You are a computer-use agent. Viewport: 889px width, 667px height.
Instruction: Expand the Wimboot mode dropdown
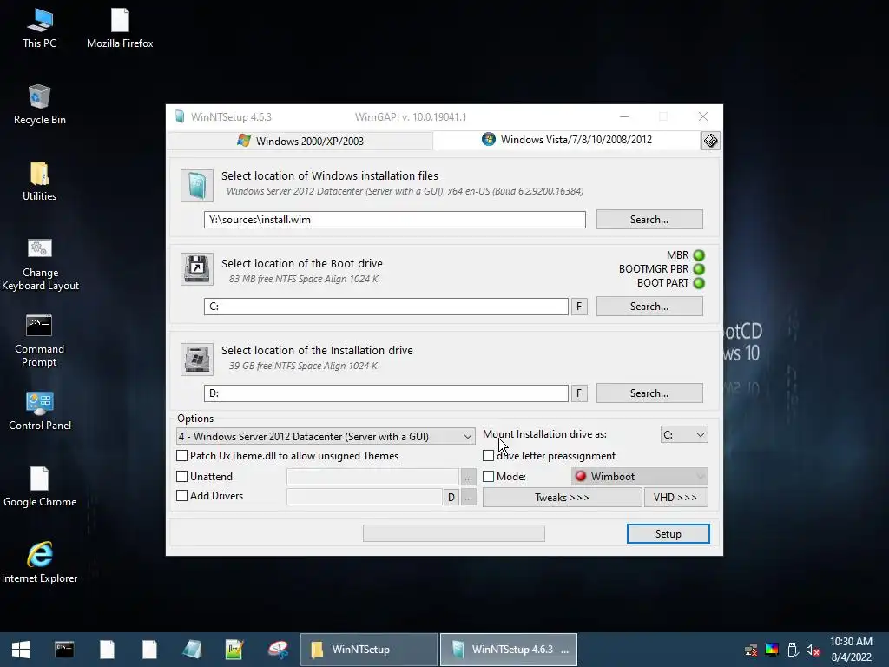tap(640, 476)
